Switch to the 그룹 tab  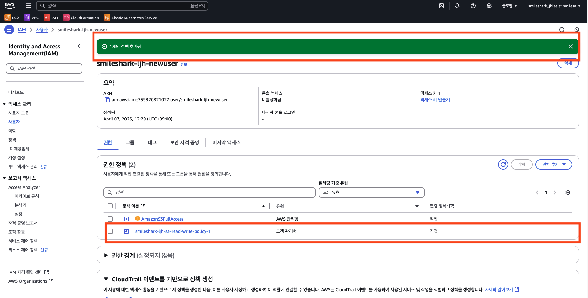(x=130, y=142)
